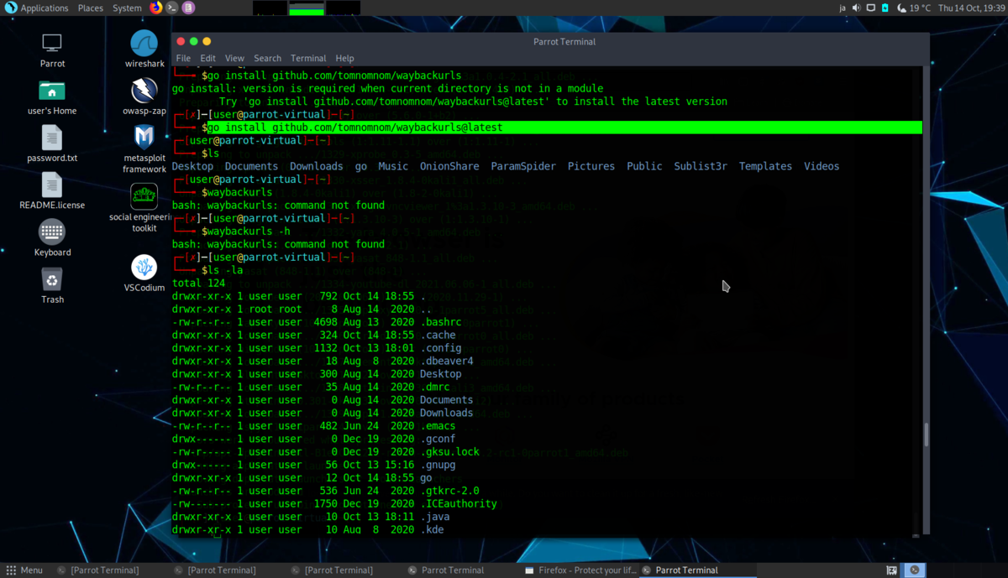This screenshot has height=578, width=1008.
Task: Launch the owasp-zap desktop icon
Action: [x=144, y=97]
